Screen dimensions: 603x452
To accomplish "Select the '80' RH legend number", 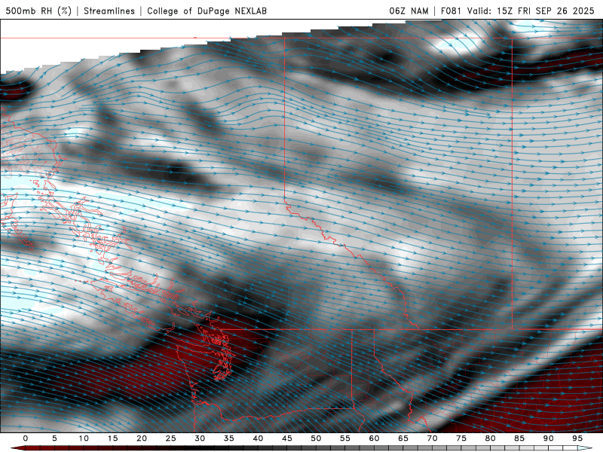I will point(490,438).
